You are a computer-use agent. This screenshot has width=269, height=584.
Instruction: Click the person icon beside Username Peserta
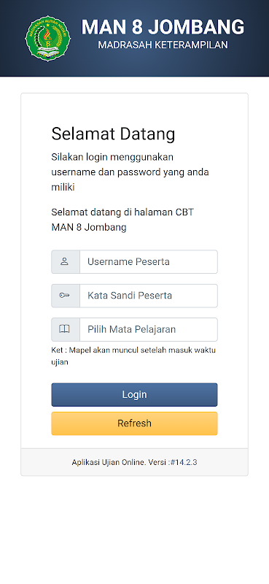point(64,261)
